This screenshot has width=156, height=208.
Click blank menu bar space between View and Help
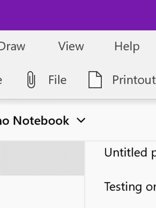point(99,46)
